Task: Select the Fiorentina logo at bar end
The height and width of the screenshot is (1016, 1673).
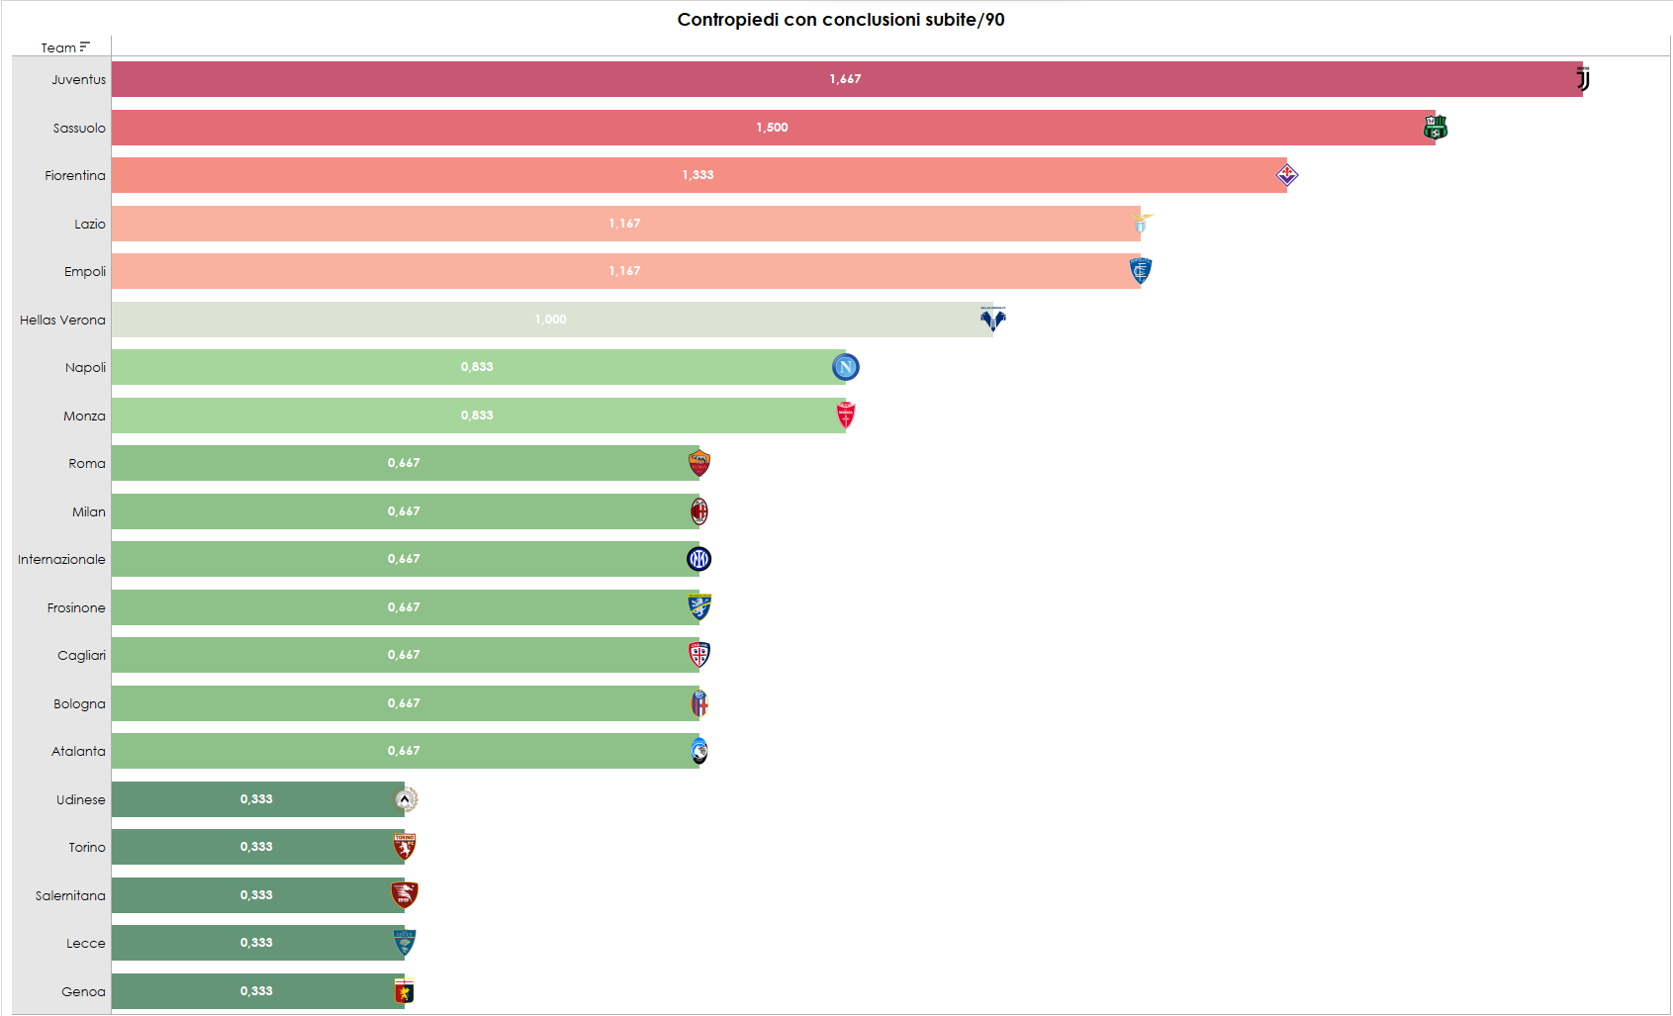Action: tap(1286, 175)
